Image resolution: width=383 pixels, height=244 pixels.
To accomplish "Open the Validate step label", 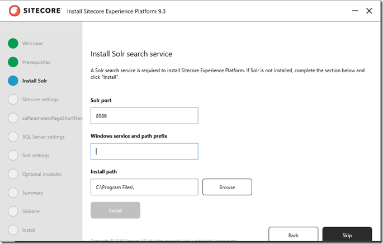I will (x=31, y=212).
